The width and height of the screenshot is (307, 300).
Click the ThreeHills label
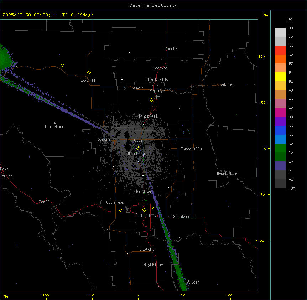tap(191, 149)
